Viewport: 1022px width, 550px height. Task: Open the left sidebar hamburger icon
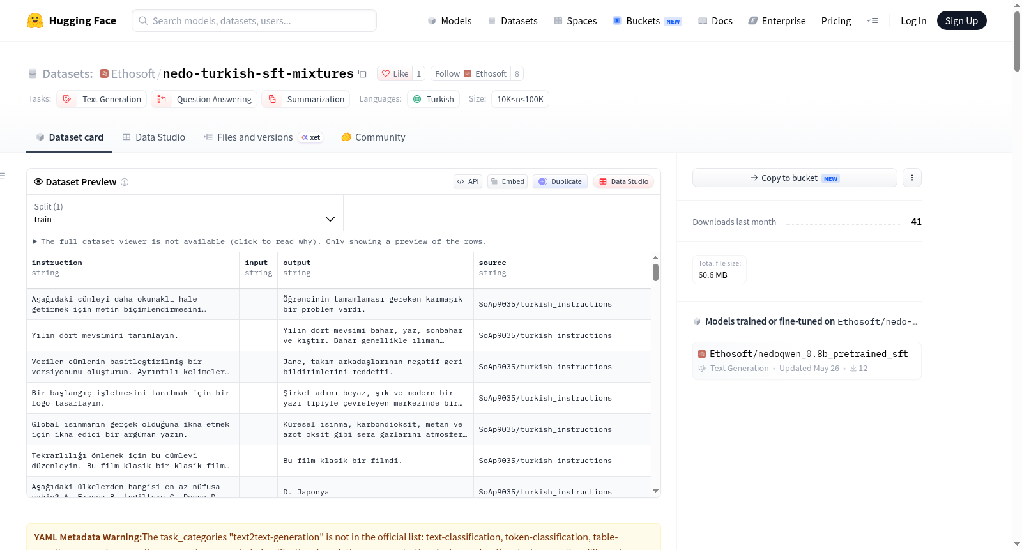[x=3, y=176]
